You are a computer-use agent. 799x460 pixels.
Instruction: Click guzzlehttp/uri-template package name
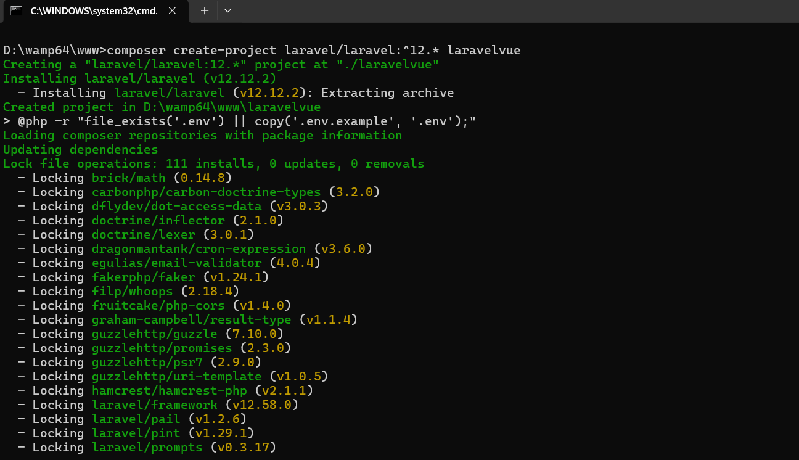(x=176, y=377)
